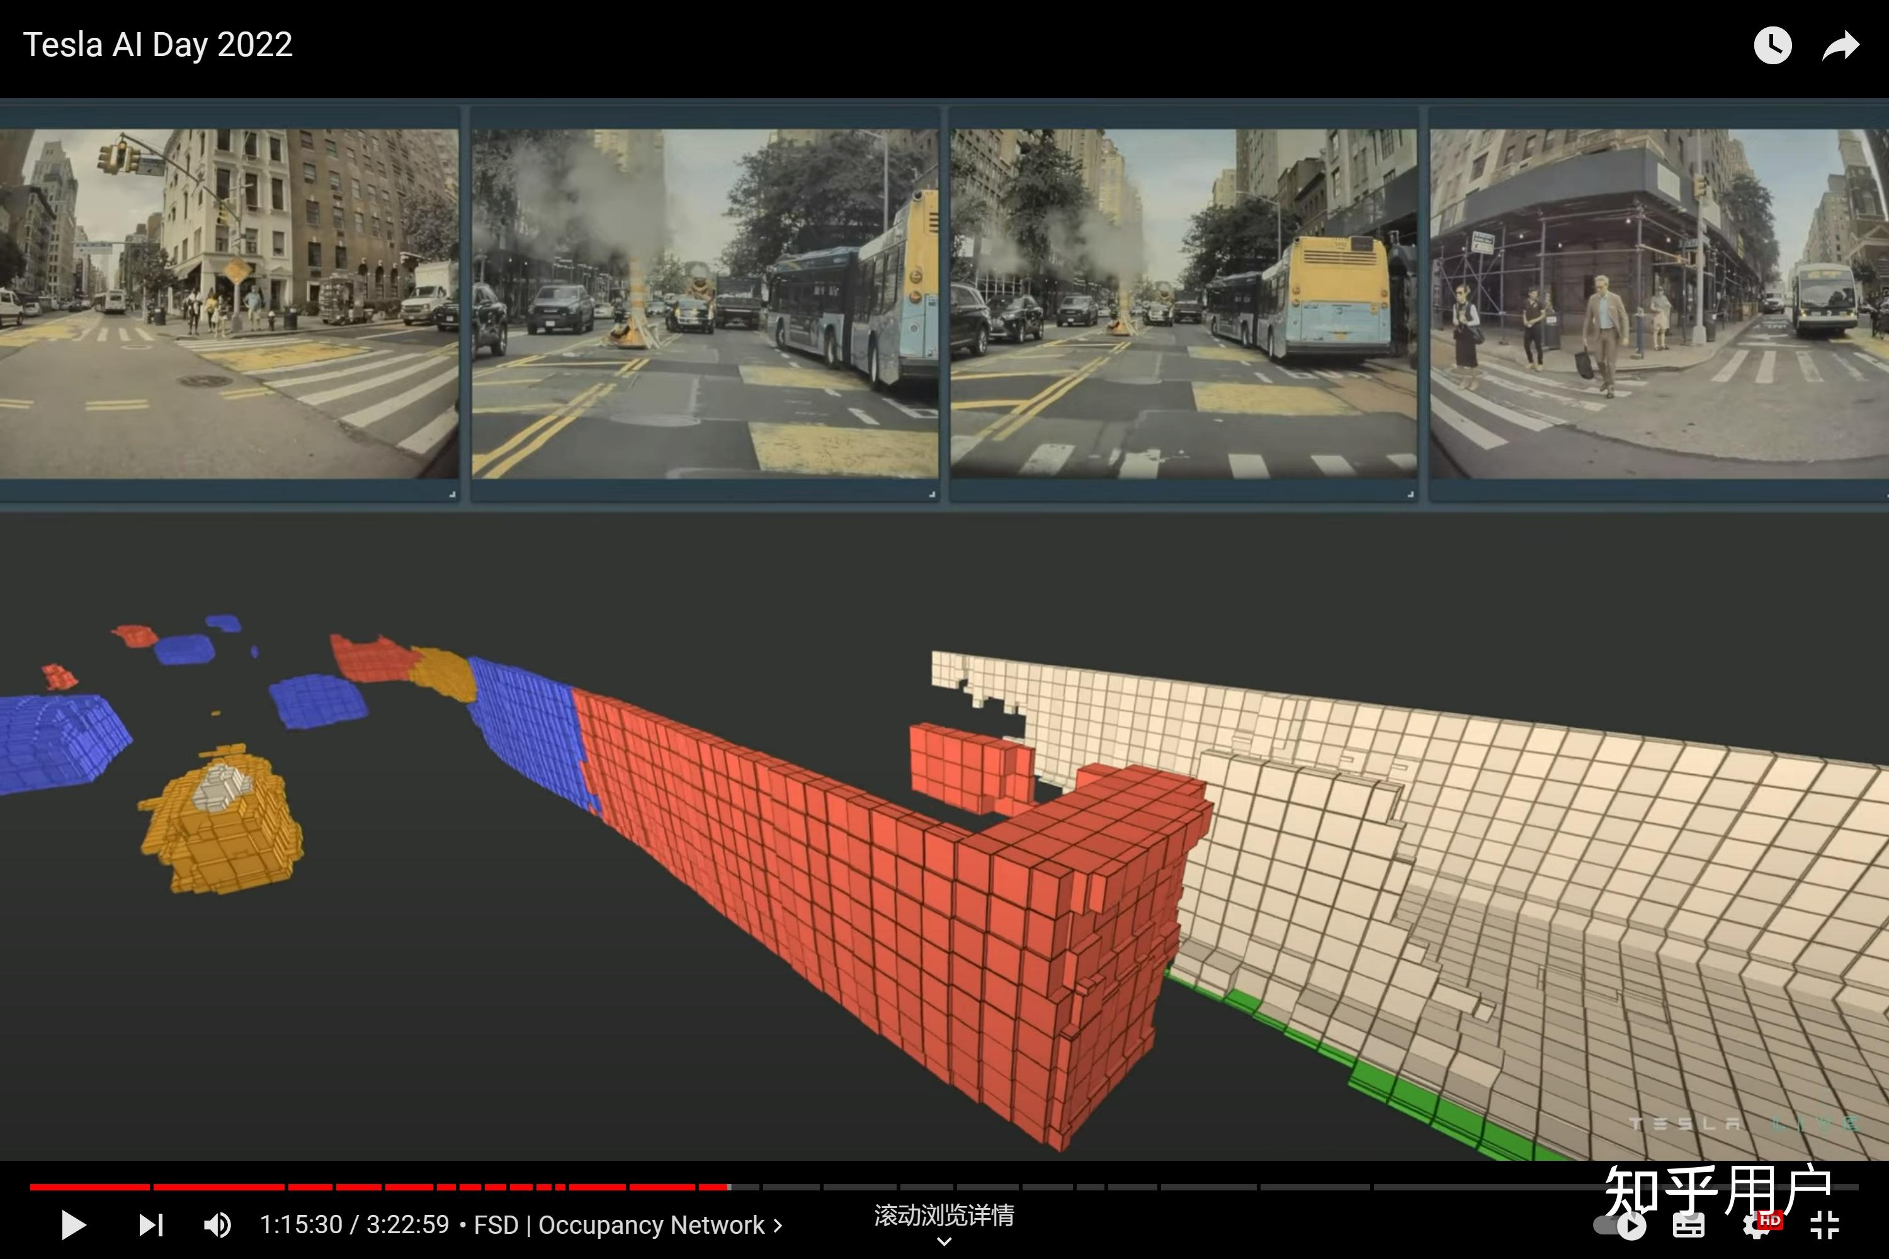
Task: Click the 滚动浏览详情 scroll-for-details chevron
Action: tap(945, 1241)
